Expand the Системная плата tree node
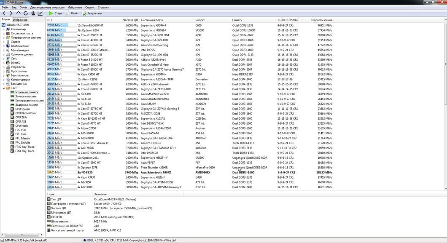447x243 pixels. (4, 33)
